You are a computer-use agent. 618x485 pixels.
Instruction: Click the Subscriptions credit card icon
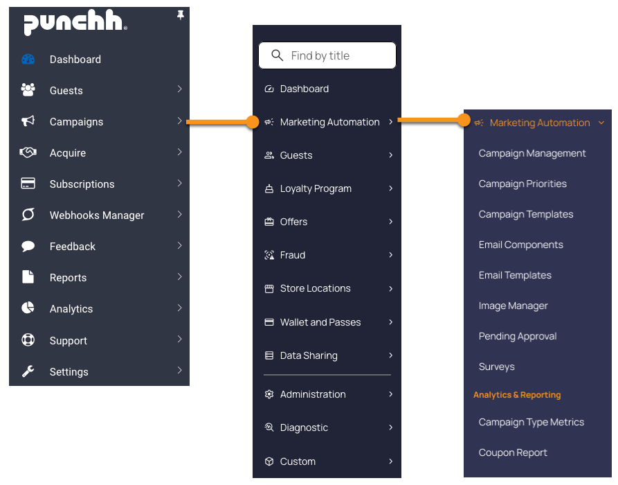pyautogui.click(x=28, y=183)
